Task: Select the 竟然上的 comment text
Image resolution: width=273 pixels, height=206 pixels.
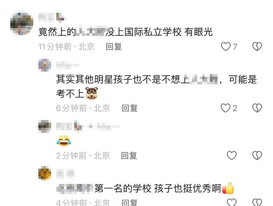Action: [125, 32]
